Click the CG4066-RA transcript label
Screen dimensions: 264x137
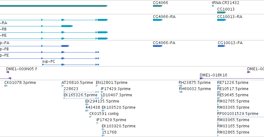164,17
